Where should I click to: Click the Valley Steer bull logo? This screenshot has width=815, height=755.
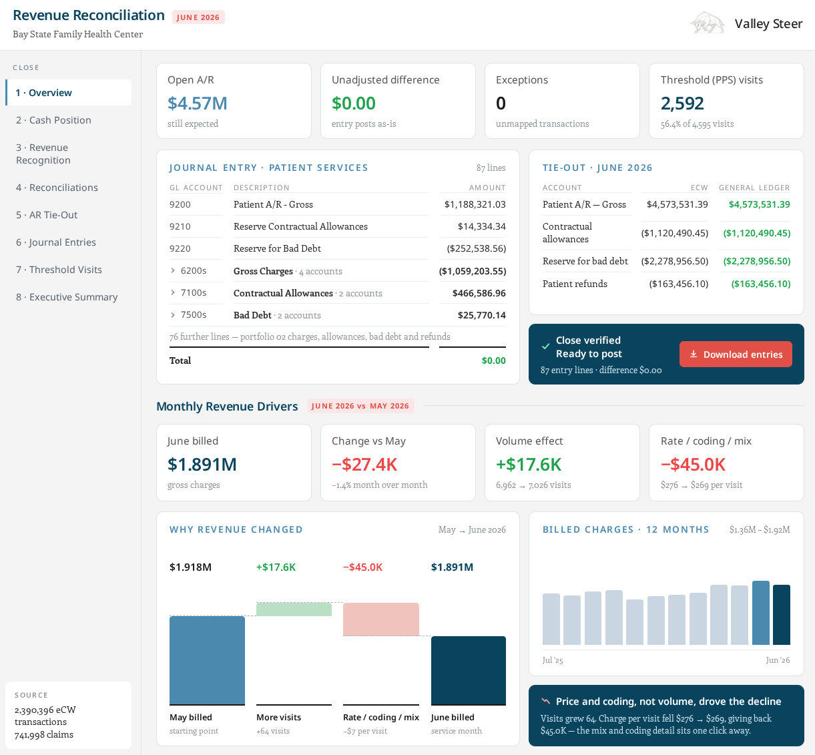tap(708, 23)
